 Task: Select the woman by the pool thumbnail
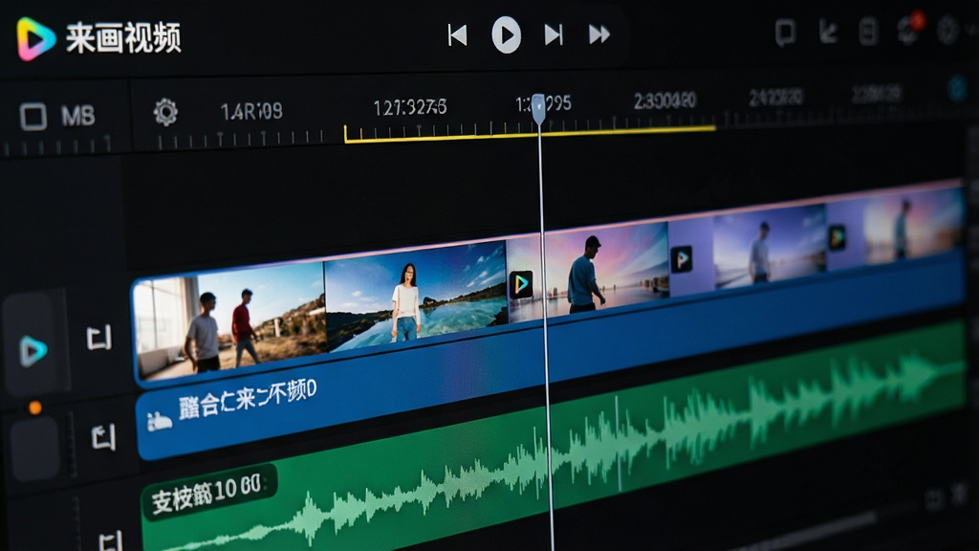click(417, 295)
